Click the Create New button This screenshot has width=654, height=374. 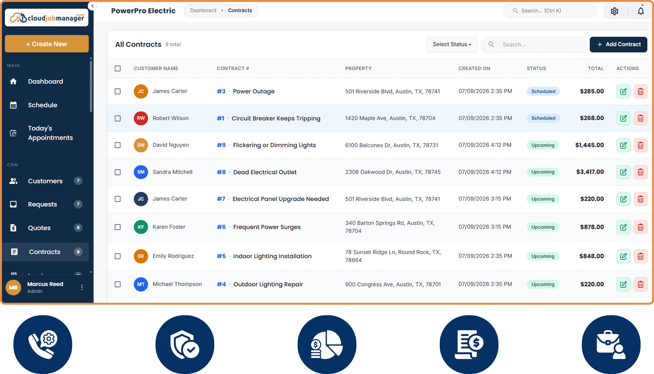pos(47,44)
